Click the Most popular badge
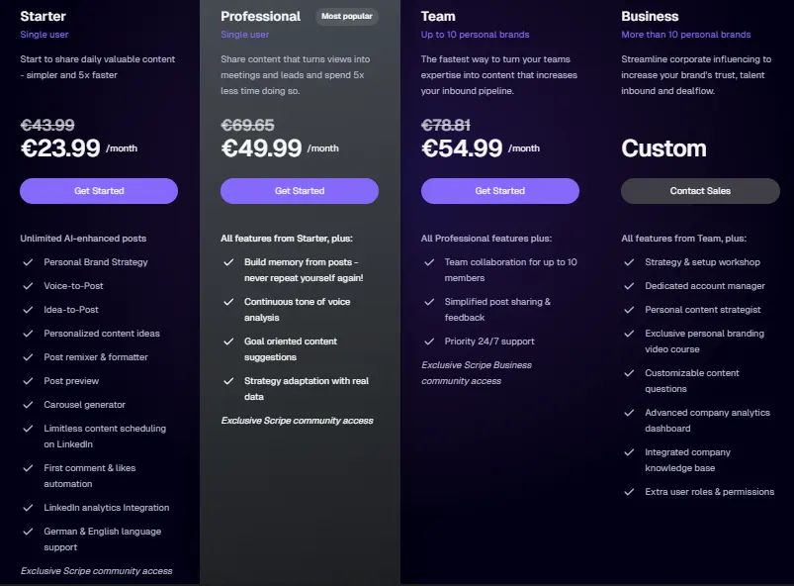The height and width of the screenshot is (586, 794). (346, 17)
